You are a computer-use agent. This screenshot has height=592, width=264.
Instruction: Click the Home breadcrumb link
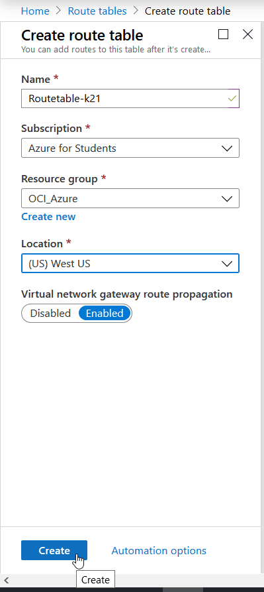(x=35, y=11)
